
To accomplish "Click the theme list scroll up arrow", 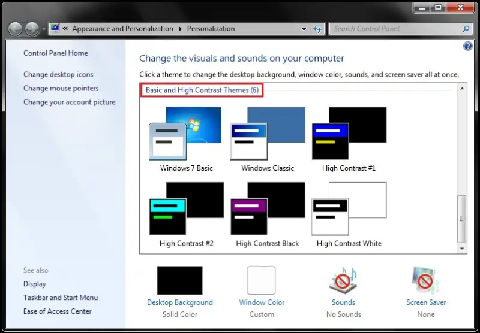I will coord(462,88).
